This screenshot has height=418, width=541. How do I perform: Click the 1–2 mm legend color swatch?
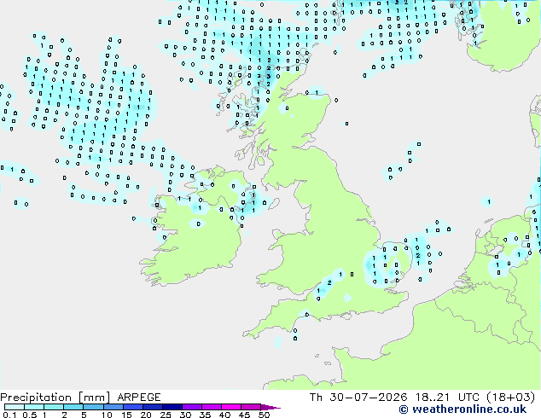(x=54, y=407)
